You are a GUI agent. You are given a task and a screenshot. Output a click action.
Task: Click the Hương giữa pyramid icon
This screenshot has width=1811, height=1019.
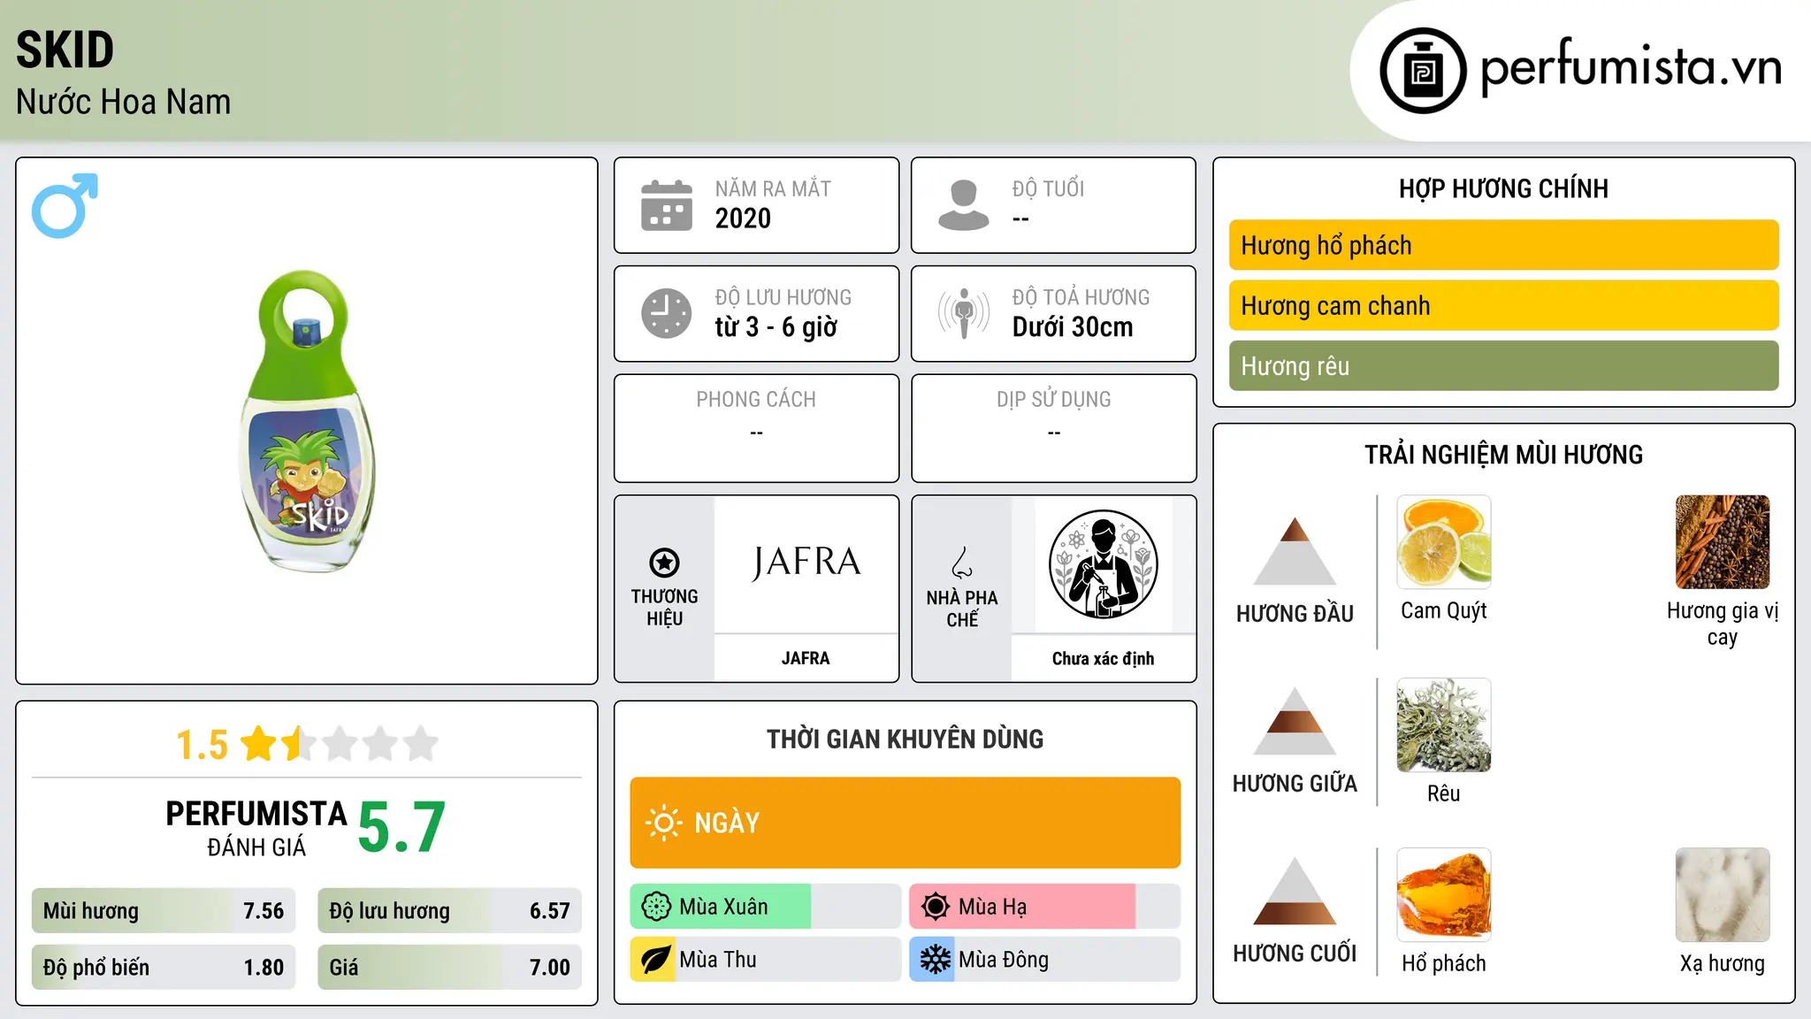click(x=1295, y=721)
